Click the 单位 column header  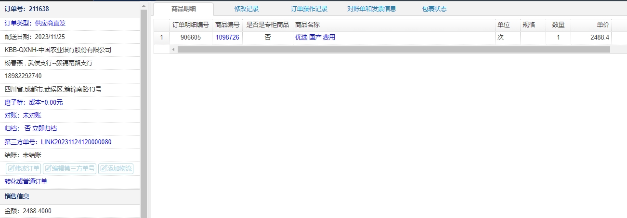click(508, 25)
